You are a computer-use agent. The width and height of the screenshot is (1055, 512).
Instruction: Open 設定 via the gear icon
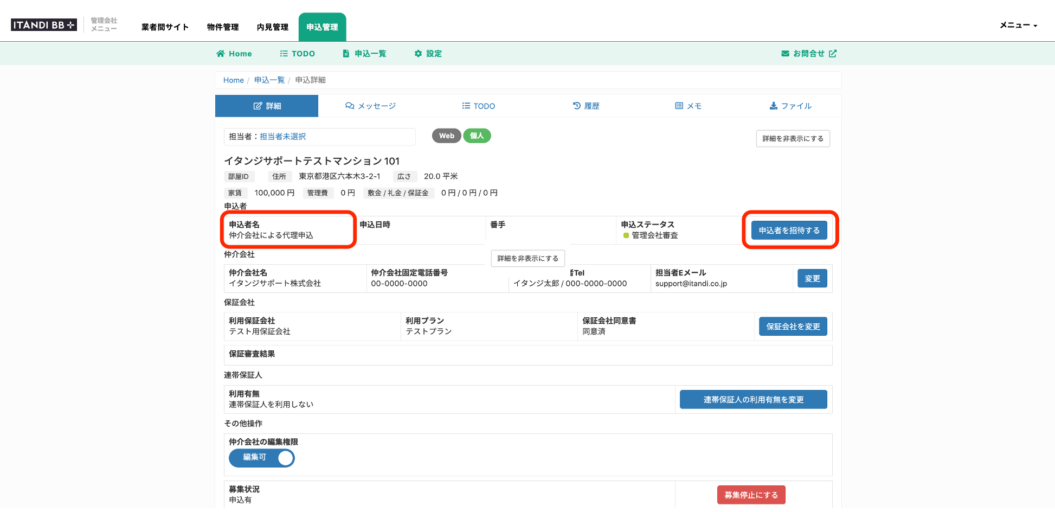(418, 54)
